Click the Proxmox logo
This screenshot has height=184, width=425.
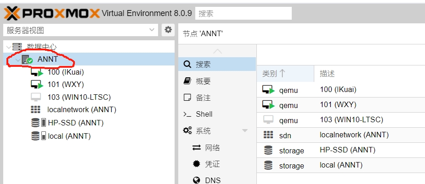[x=52, y=13]
